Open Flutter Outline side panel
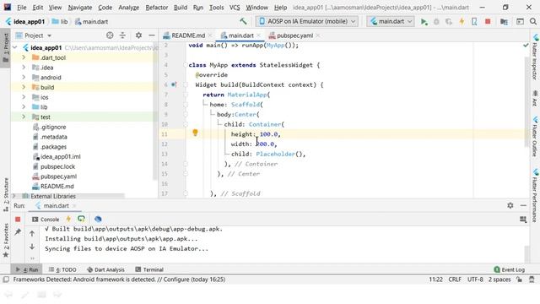The image size is (540, 304). coord(535,137)
